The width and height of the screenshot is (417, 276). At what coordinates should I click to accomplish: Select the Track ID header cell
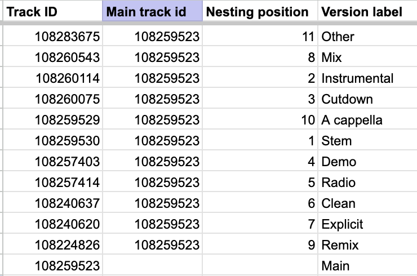(52, 11)
